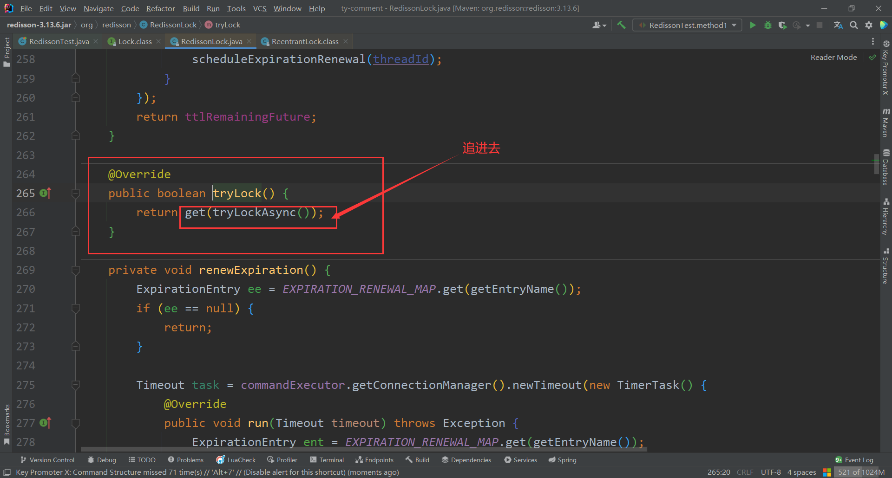This screenshot has width=892, height=478.
Task: Toggle Reader Mode in editor
Action: (833, 58)
